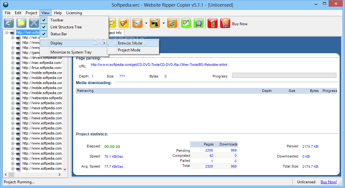Click the orange stacked-pages toolbar icon
This screenshot has width=345, height=188.
pos(137,23)
